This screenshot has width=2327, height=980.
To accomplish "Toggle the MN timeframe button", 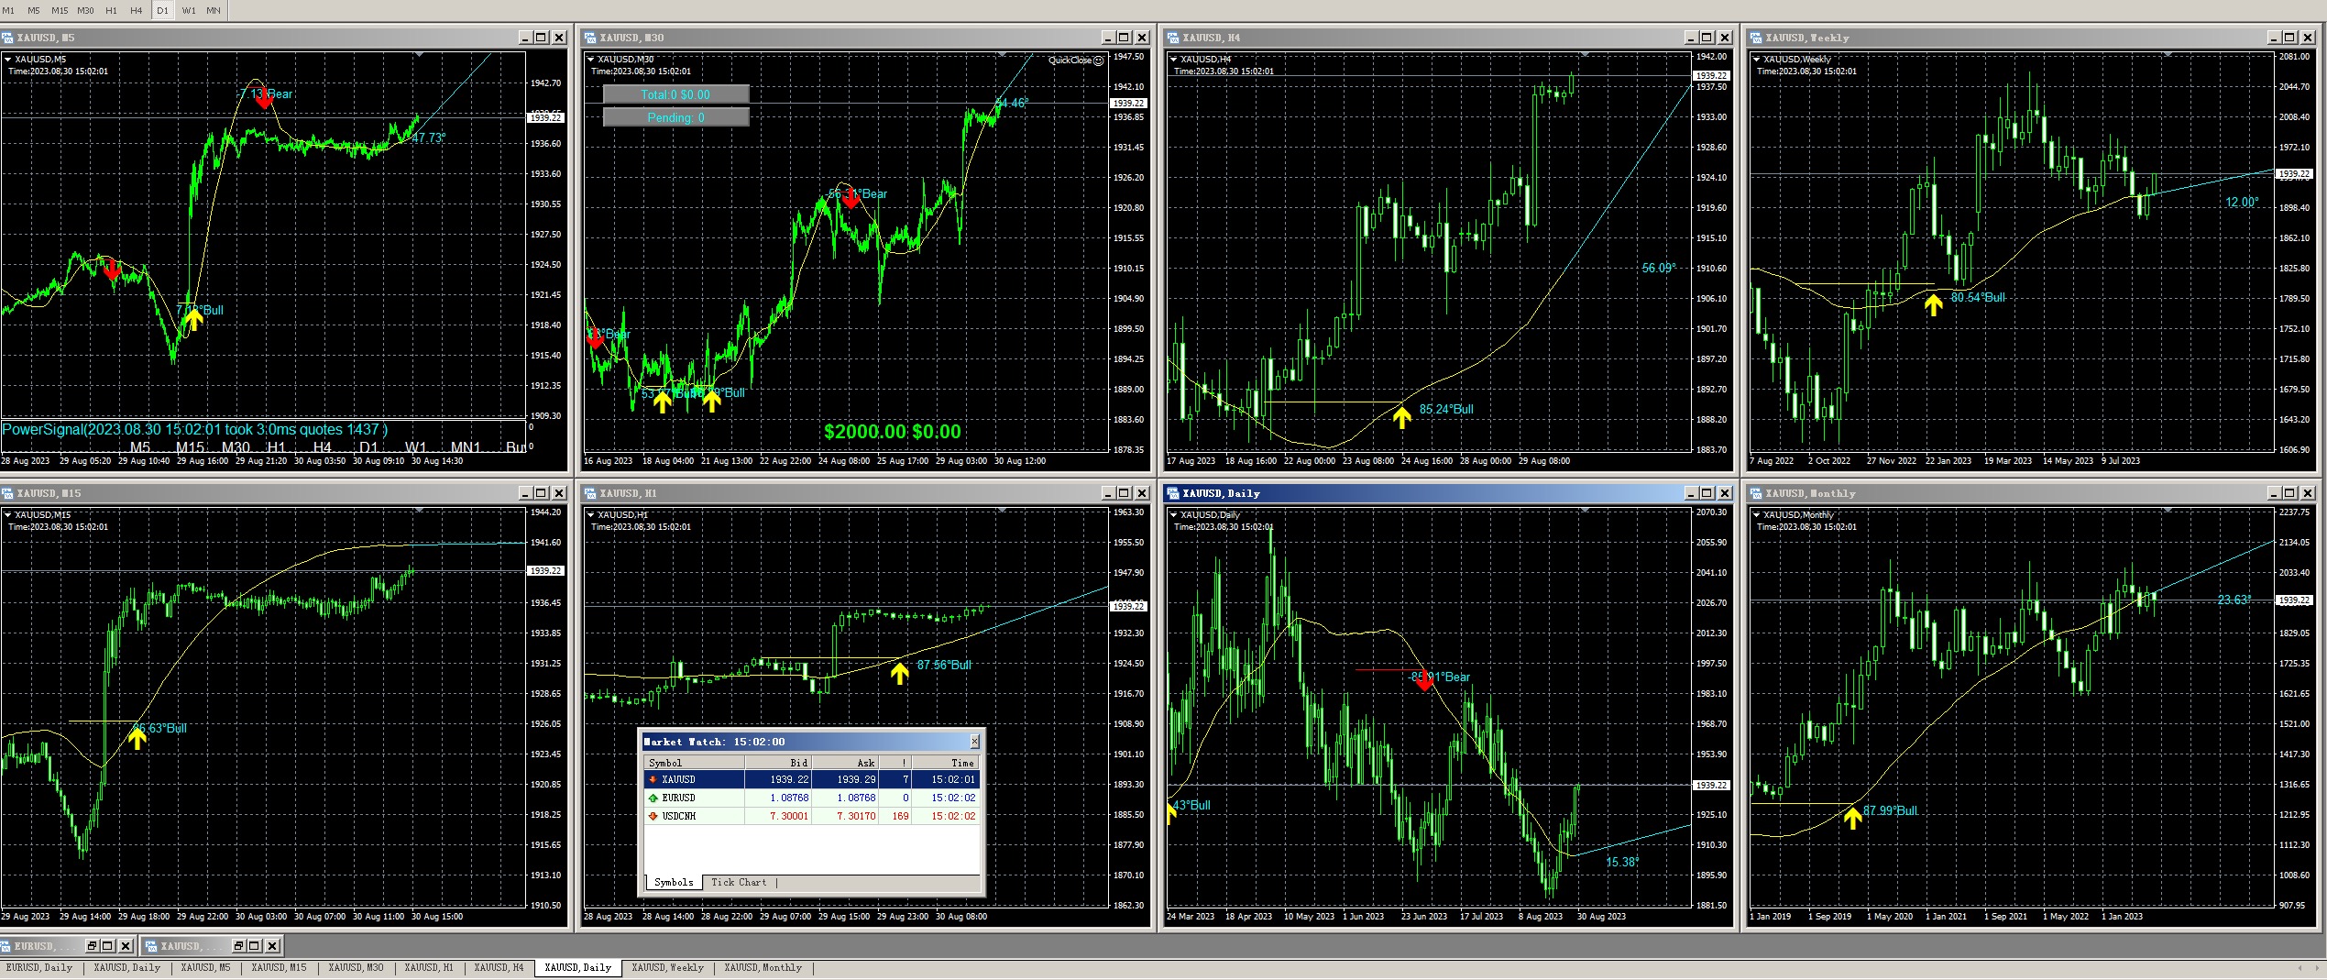I will click(x=214, y=10).
